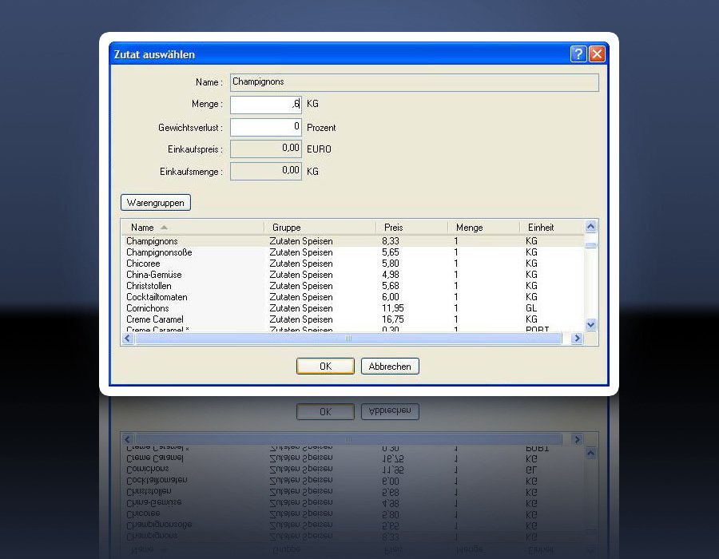Sort list by Preis column header
The width and height of the screenshot is (719, 559).
411,228
